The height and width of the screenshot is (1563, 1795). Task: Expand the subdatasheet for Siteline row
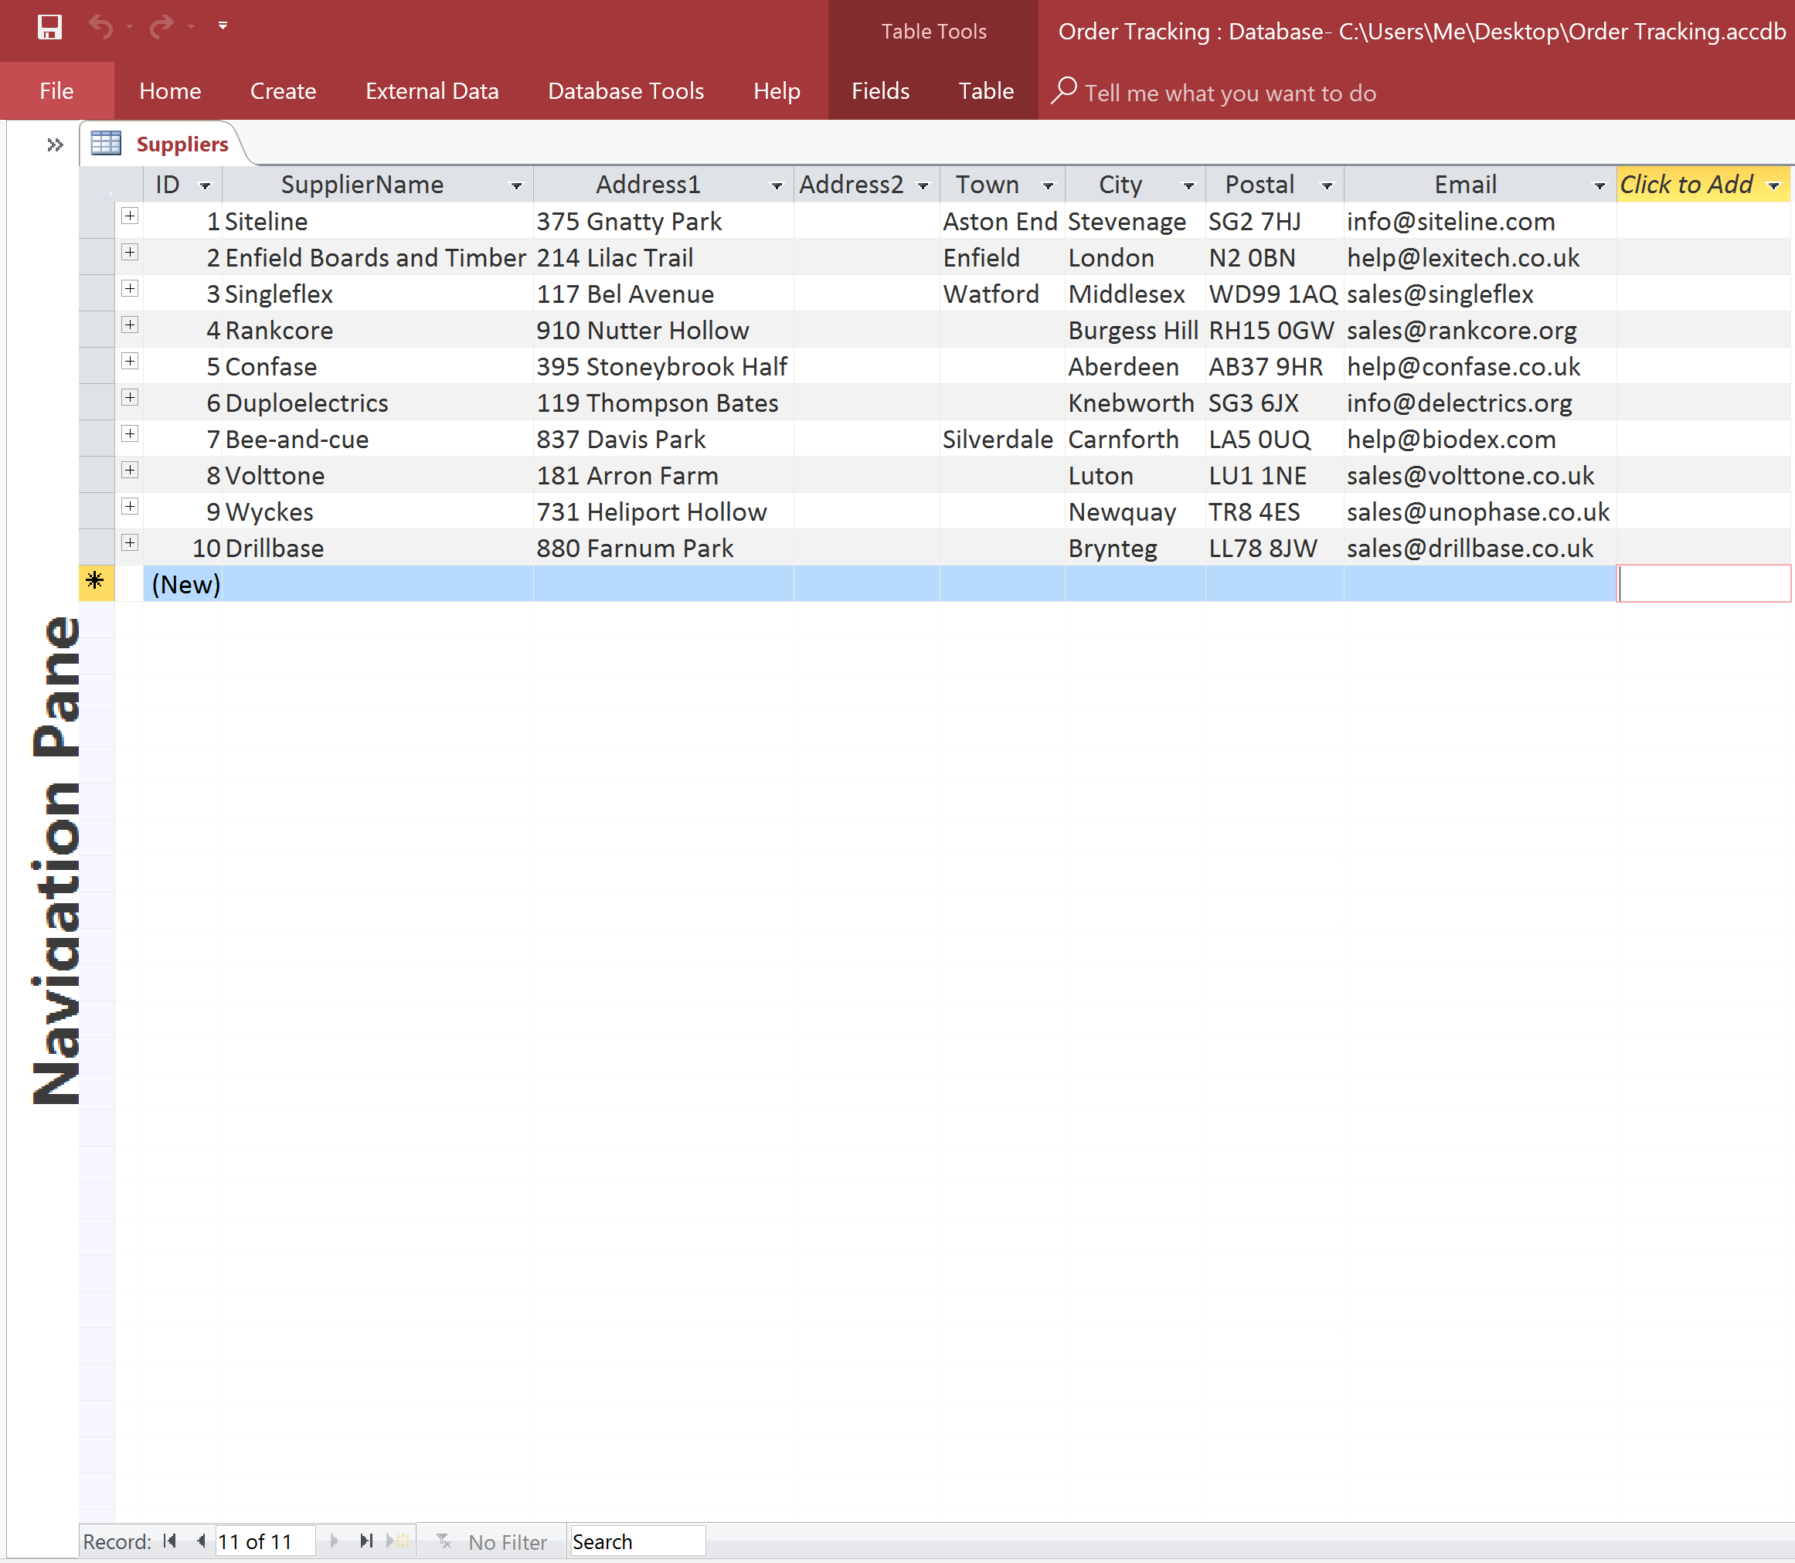130,216
